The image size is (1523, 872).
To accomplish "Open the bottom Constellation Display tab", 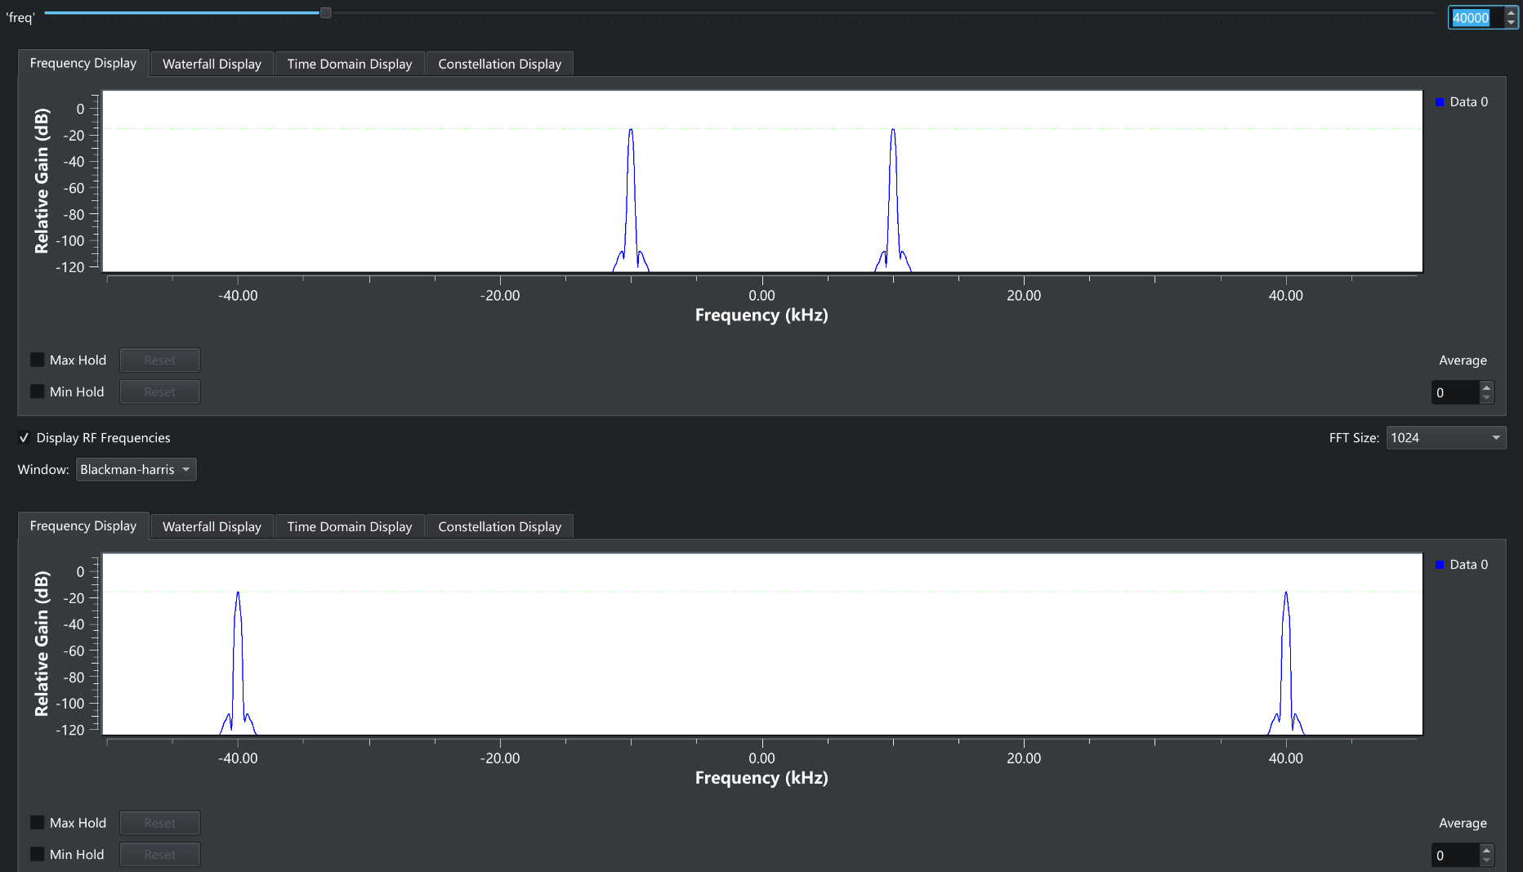I will 499,527.
